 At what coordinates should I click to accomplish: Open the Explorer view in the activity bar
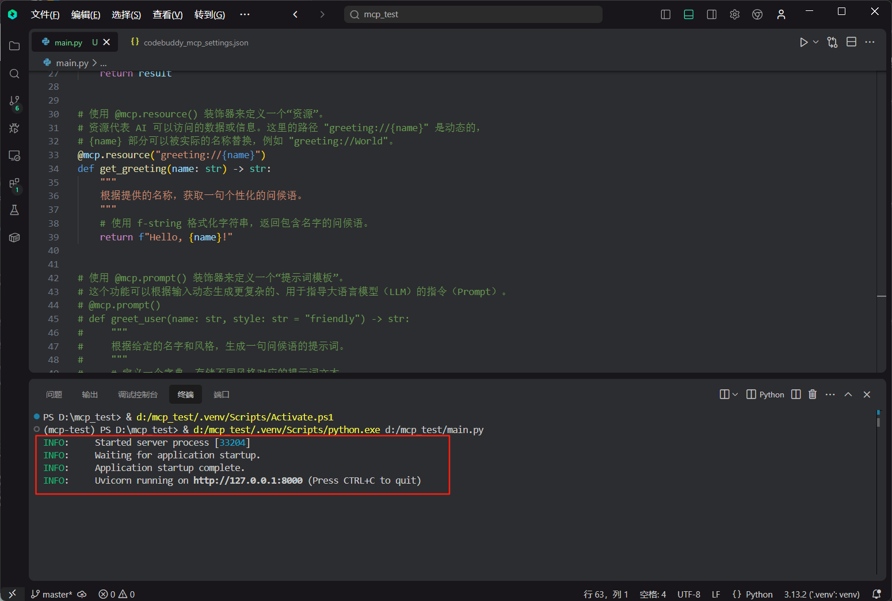[14, 46]
